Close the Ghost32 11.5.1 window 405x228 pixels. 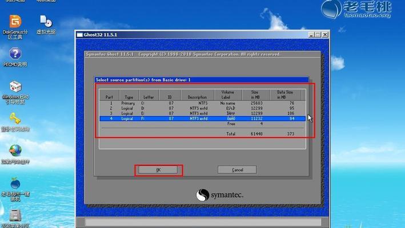pyautogui.click(x=325, y=35)
